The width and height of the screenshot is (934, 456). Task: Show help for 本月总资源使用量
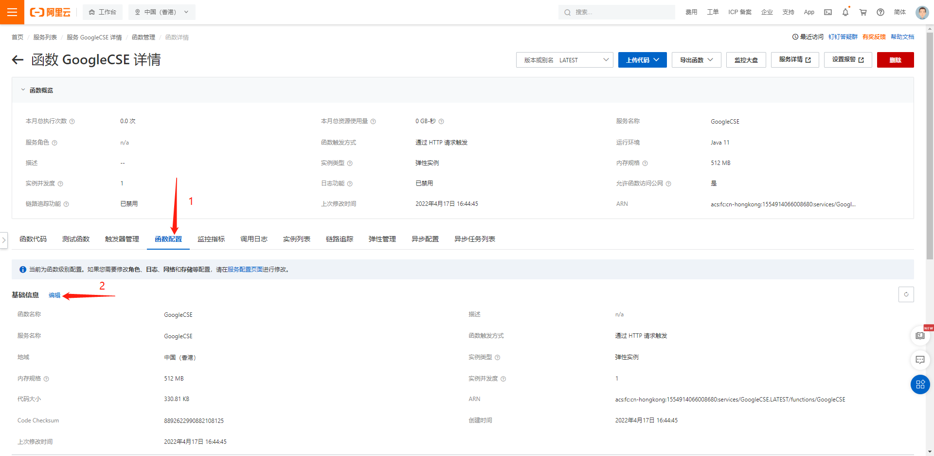point(373,122)
